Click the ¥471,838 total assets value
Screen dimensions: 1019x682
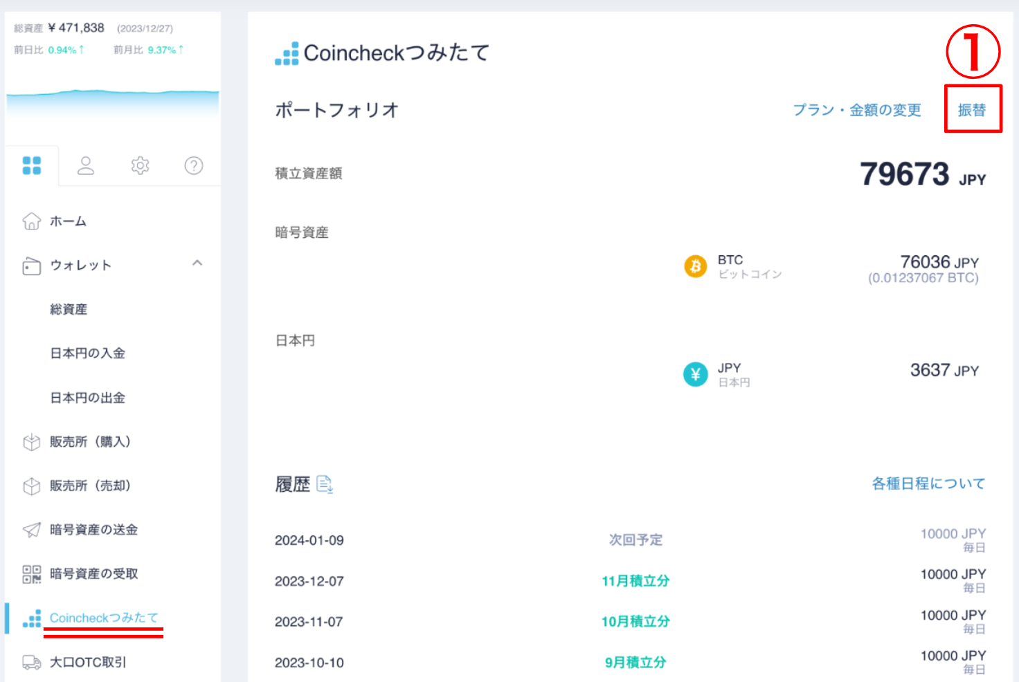point(76,28)
